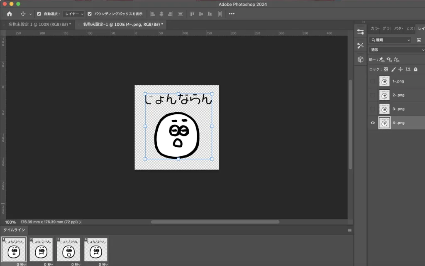Click the align top edges icon
The image size is (425, 266).
click(x=192, y=14)
